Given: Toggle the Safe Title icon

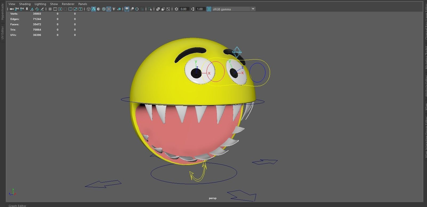Looking at the screenshot, I should click(80, 9).
